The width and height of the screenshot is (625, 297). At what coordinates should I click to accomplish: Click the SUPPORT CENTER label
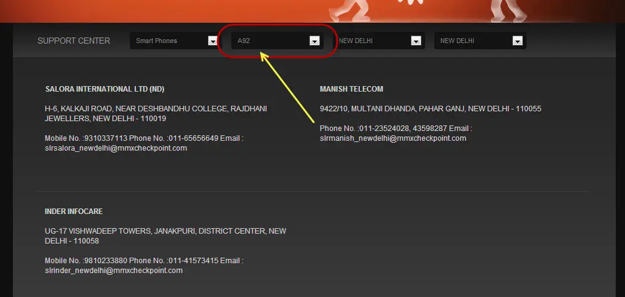(x=74, y=41)
